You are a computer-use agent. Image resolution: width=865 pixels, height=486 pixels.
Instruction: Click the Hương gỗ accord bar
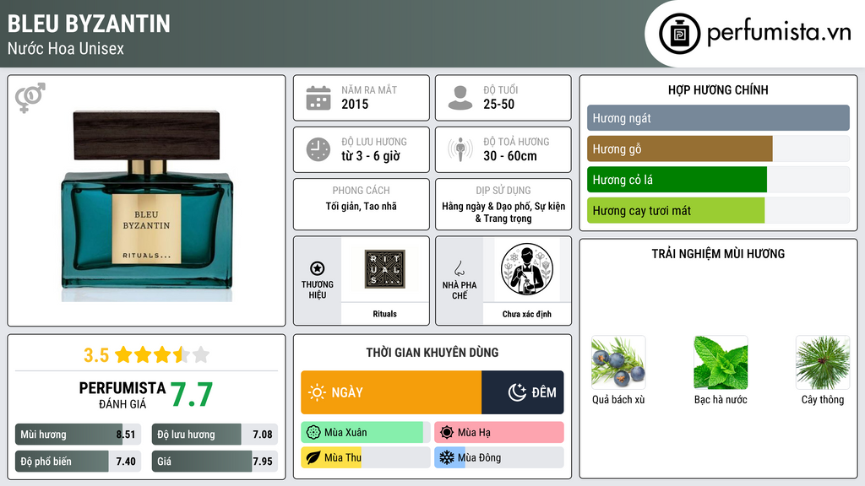718,148
